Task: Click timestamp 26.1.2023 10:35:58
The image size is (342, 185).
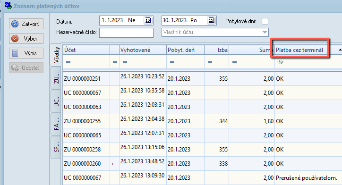Action: click(x=142, y=91)
